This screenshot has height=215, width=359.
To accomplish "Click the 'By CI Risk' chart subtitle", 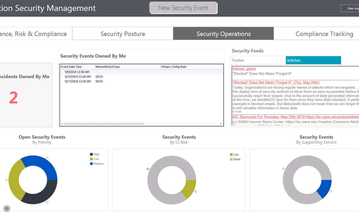I will (179, 142).
